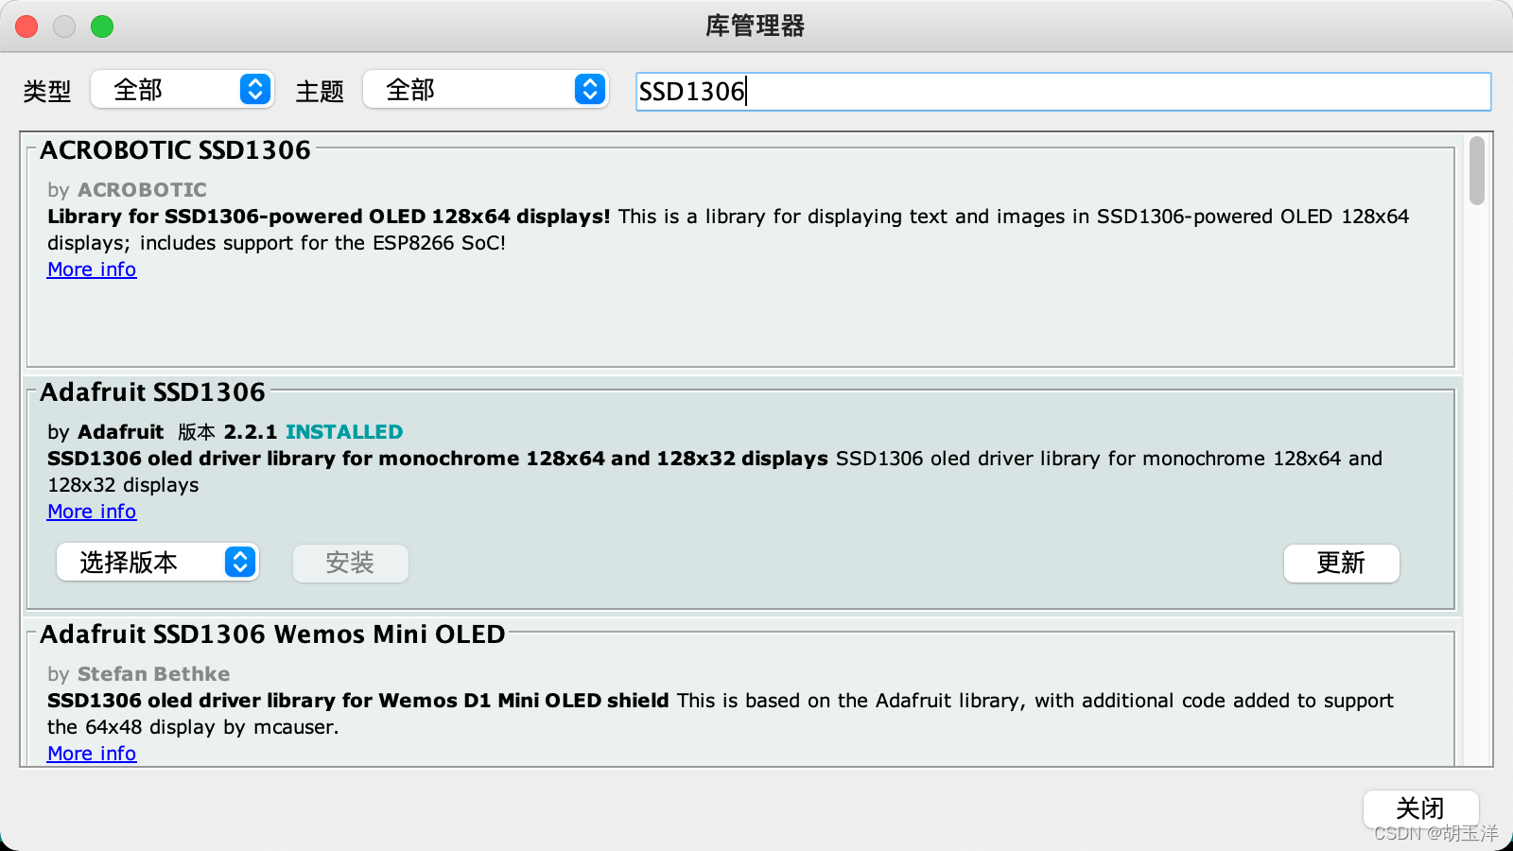
Task: Open More info link for Wemos Mini OLED
Action: (92, 754)
